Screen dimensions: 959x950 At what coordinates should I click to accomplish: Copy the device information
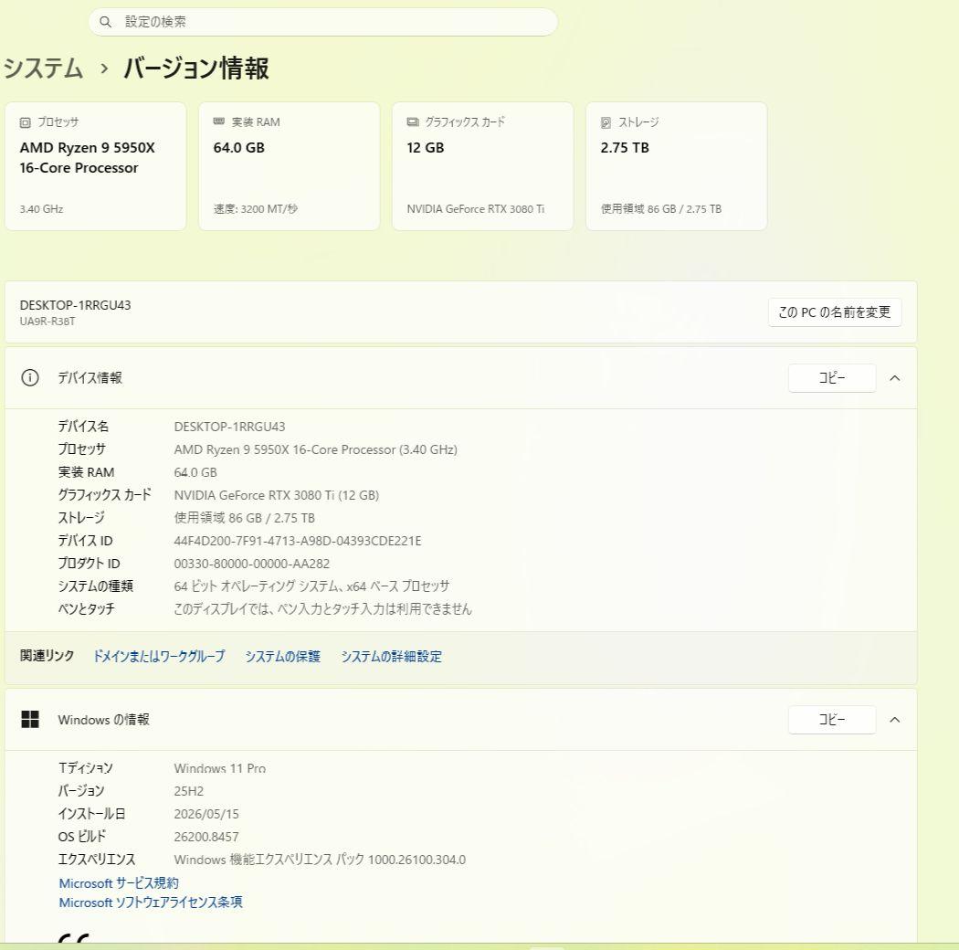point(832,378)
